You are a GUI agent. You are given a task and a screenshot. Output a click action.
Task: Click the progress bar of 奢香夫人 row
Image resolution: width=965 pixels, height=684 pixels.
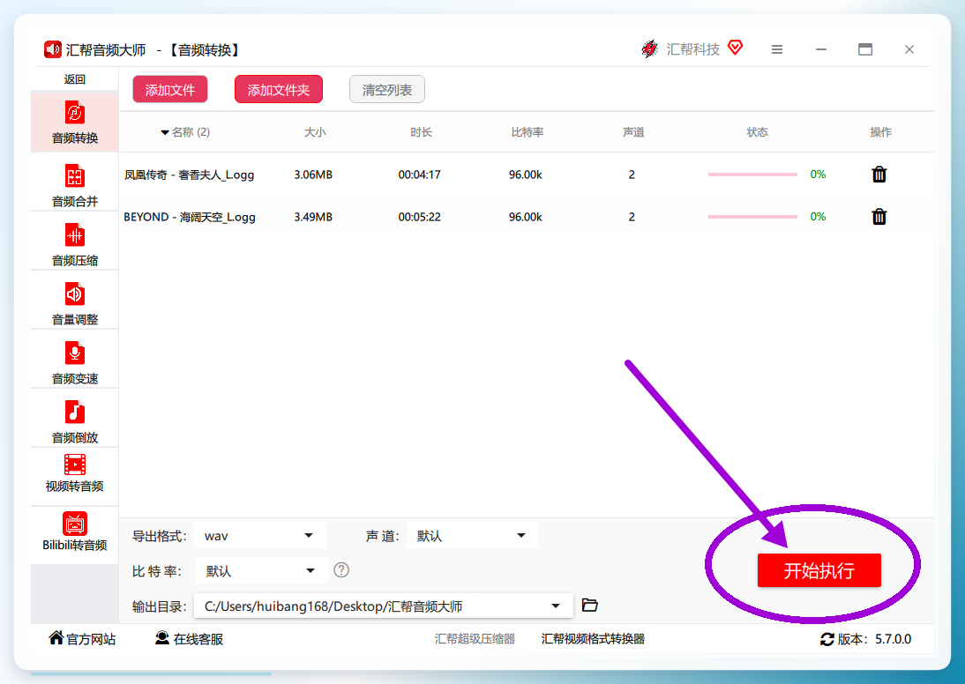pos(752,175)
